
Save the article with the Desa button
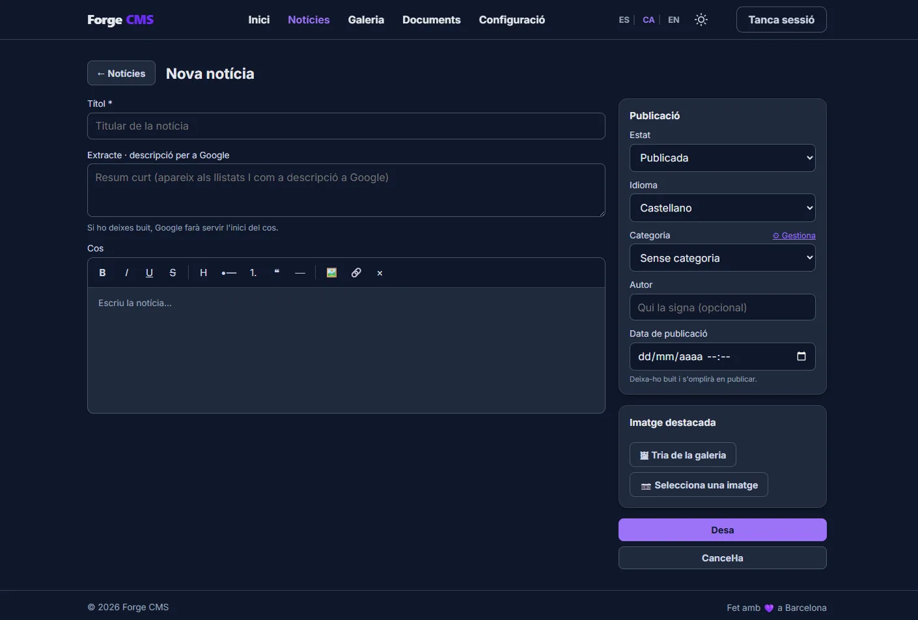(x=722, y=529)
